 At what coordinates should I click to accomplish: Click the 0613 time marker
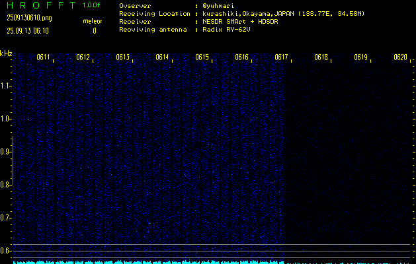point(122,57)
